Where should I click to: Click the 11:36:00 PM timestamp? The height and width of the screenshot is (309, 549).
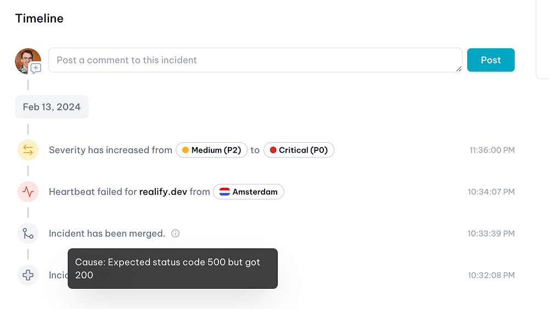(x=492, y=150)
